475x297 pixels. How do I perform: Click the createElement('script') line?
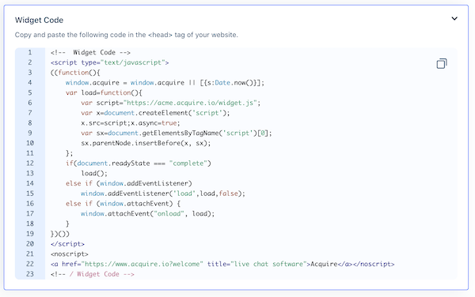pos(155,113)
